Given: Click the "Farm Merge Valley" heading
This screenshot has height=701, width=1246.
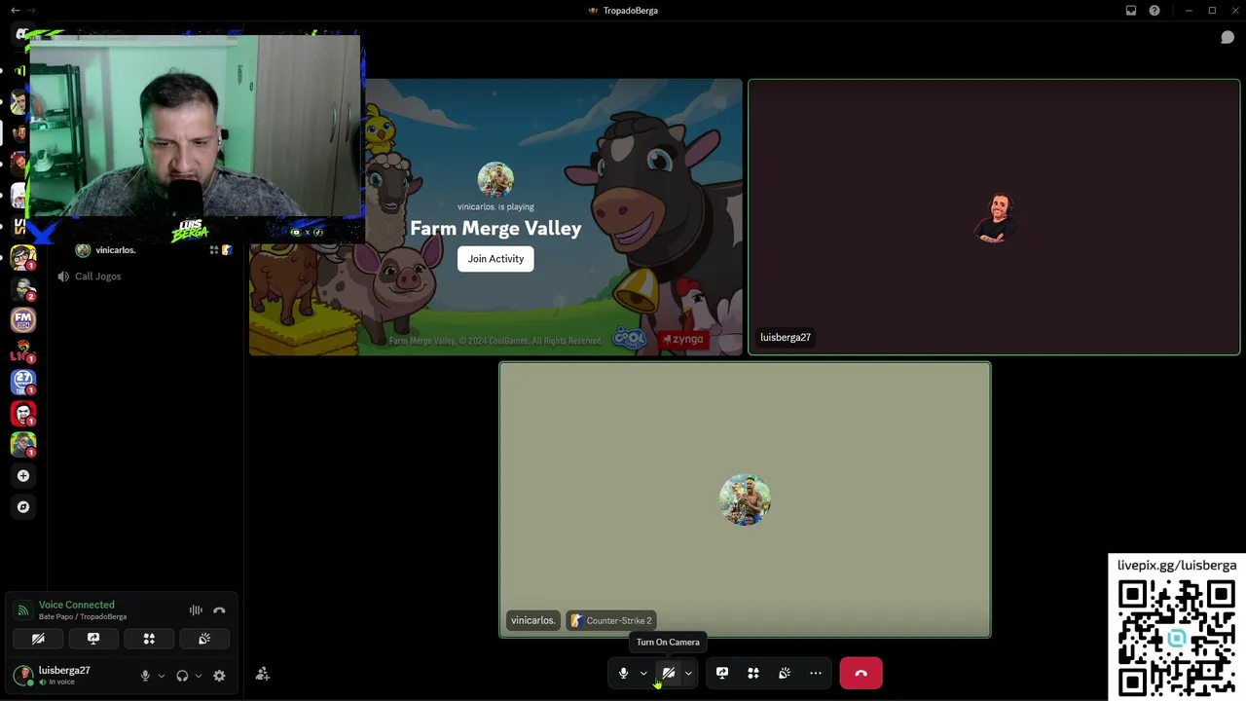Looking at the screenshot, I should [495, 229].
